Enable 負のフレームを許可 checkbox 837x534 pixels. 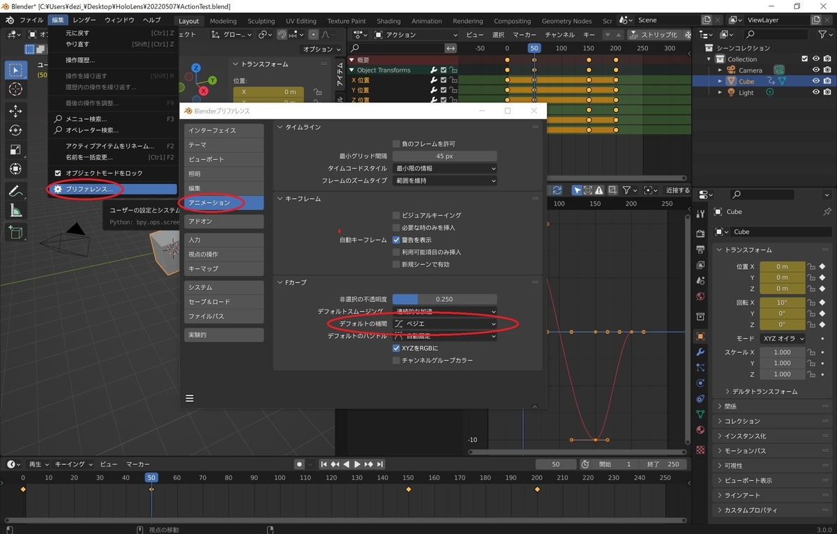click(396, 144)
